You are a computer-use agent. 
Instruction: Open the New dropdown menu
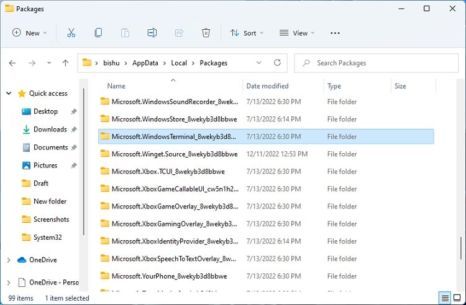coord(29,33)
